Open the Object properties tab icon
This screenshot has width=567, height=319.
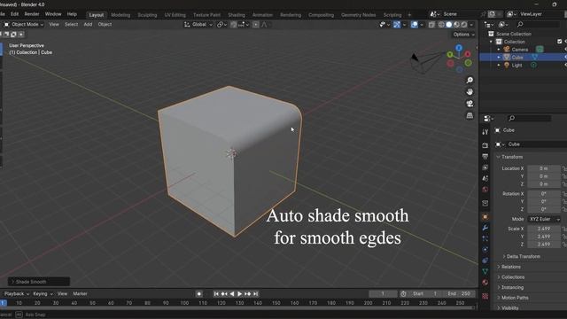tap(485, 217)
